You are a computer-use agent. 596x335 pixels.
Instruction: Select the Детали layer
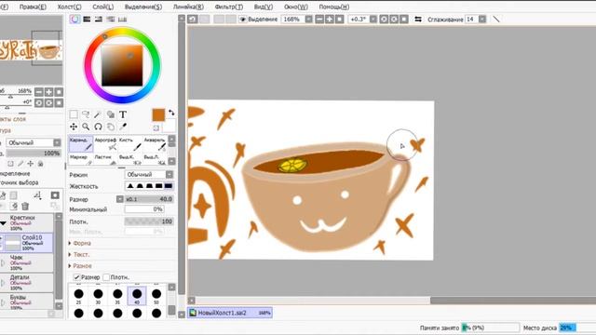point(27,283)
